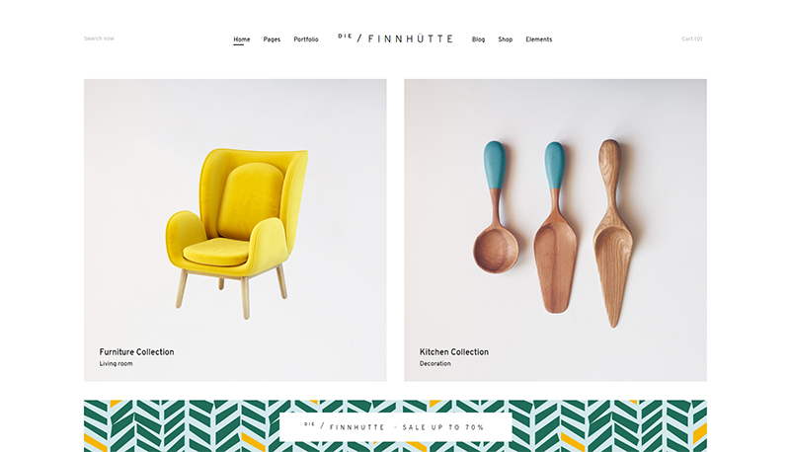Viewport: 790px width, 452px height.
Task: Select the Living room category link
Action: pyautogui.click(x=116, y=363)
